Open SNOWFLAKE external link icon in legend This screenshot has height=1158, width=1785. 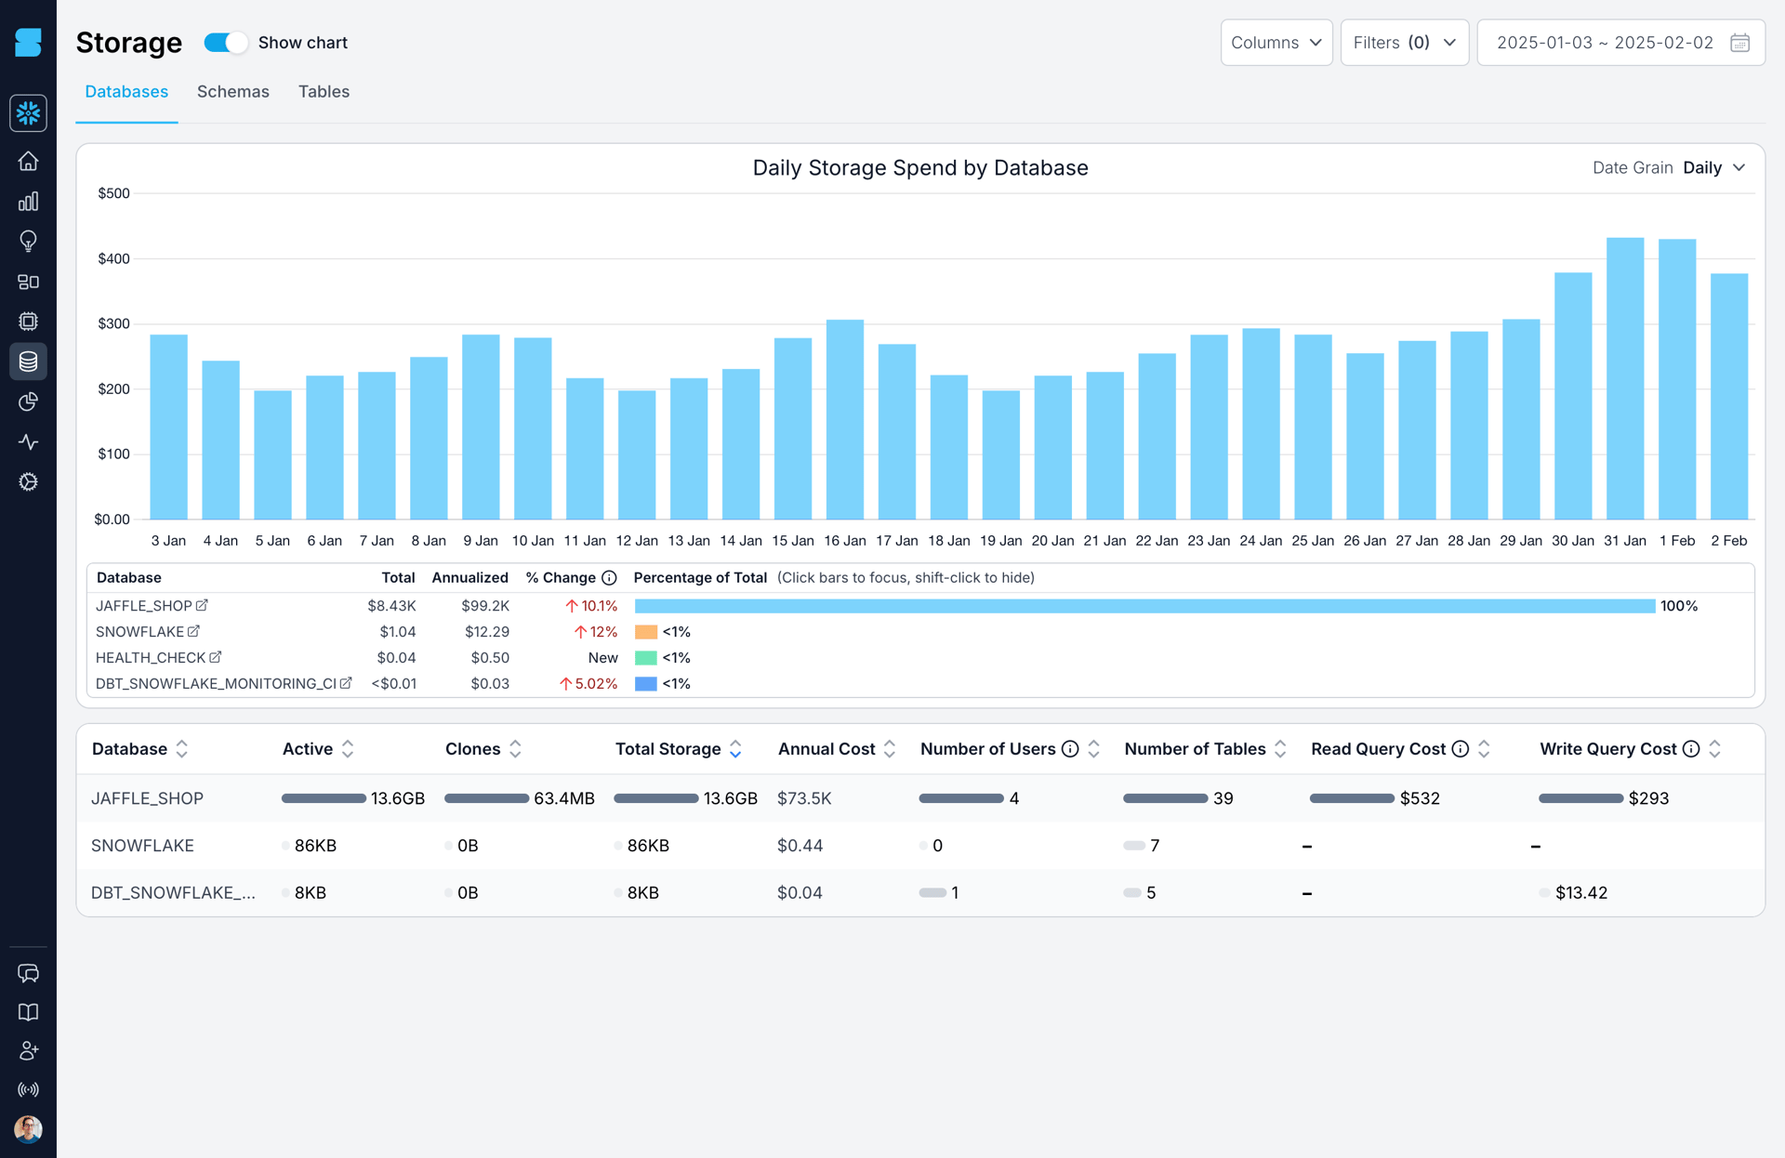[193, 631]
